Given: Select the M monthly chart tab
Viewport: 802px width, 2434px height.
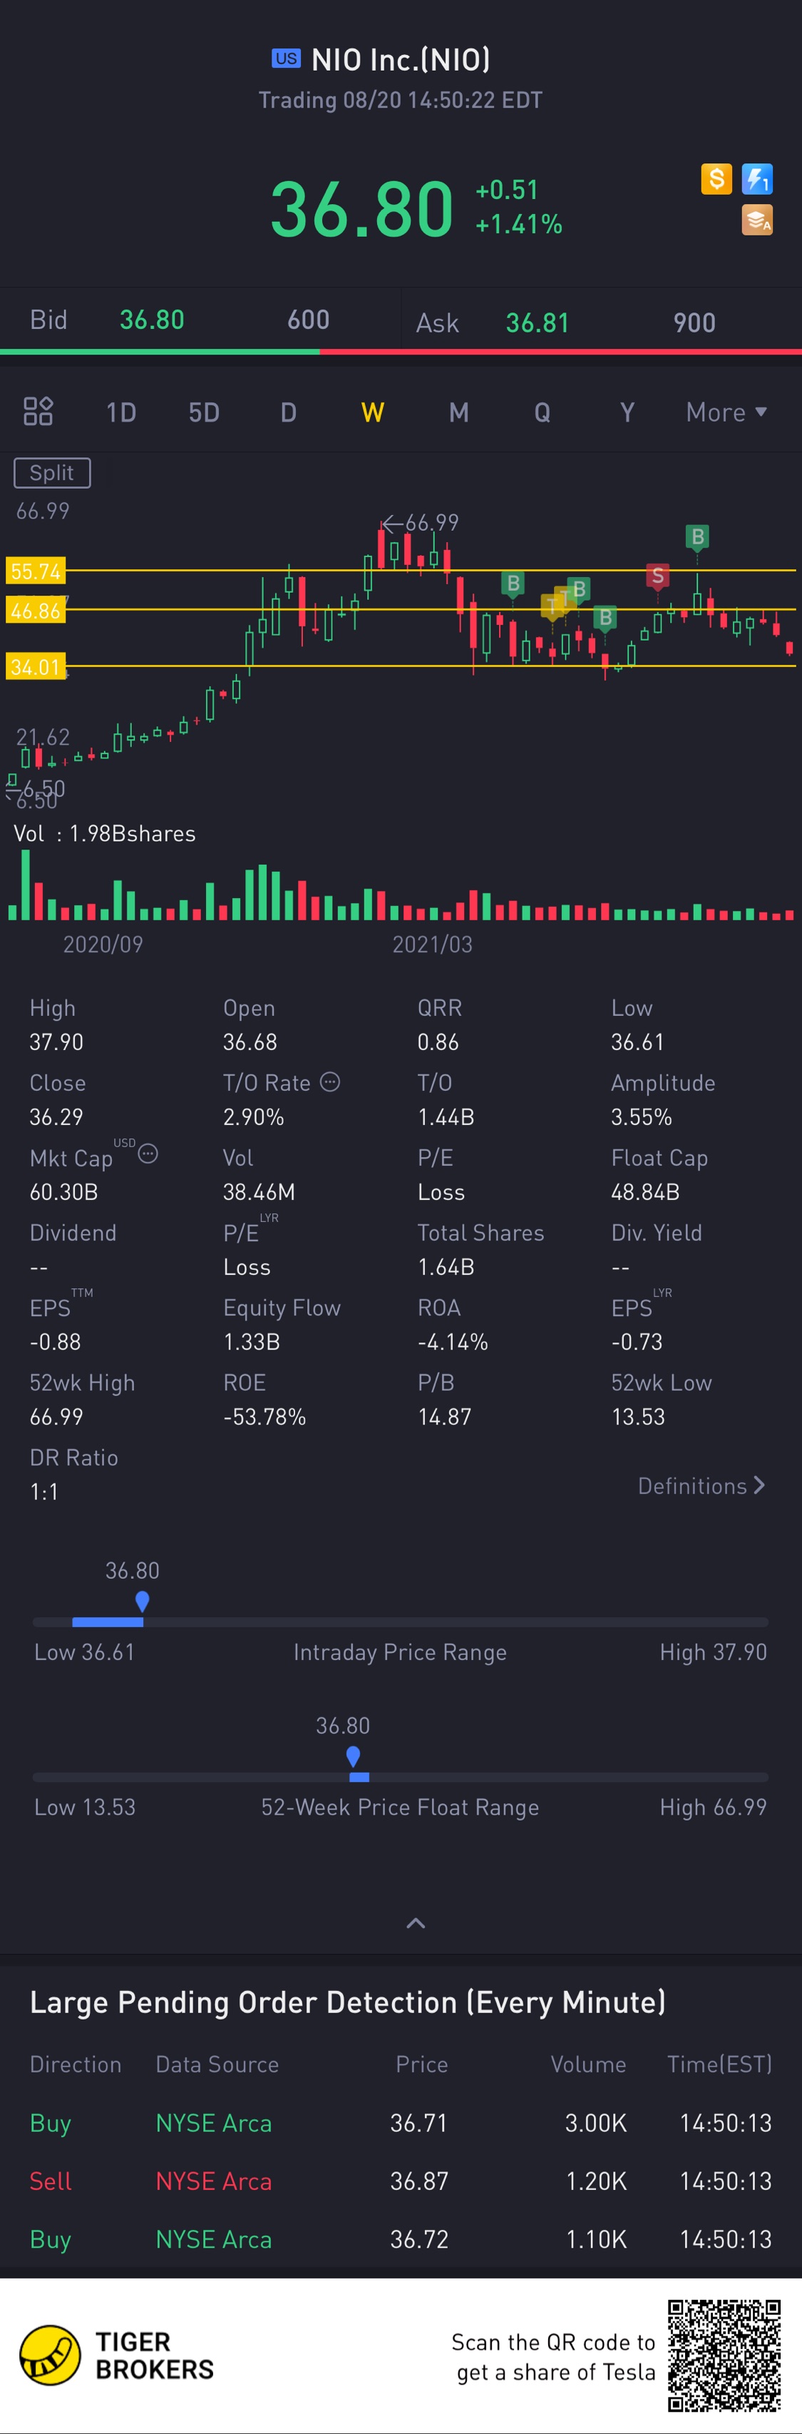Looking at the screenshot, I should (458, 412).
